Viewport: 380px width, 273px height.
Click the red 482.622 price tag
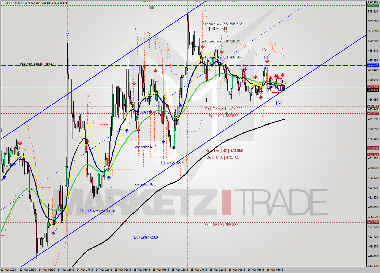tap(373, 113)
